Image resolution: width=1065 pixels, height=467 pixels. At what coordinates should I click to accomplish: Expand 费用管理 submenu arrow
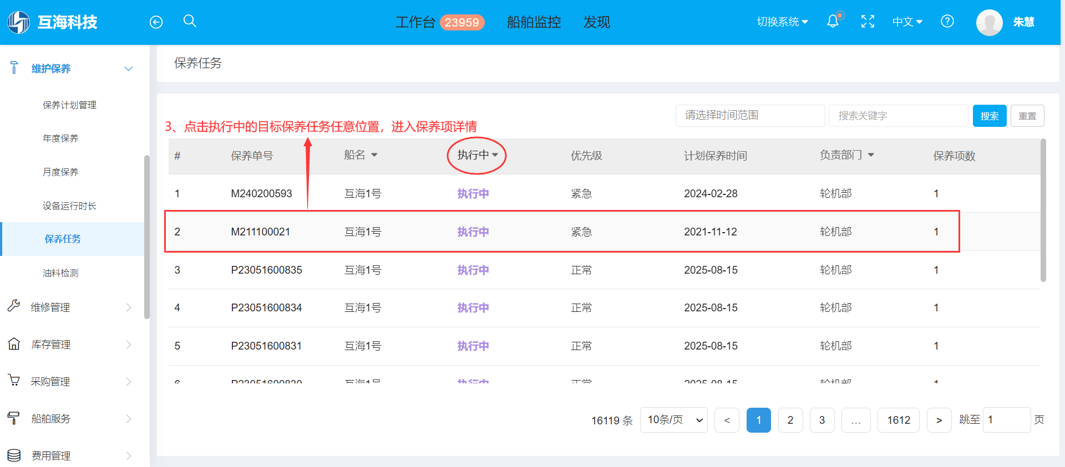click(x=129, y=456)
